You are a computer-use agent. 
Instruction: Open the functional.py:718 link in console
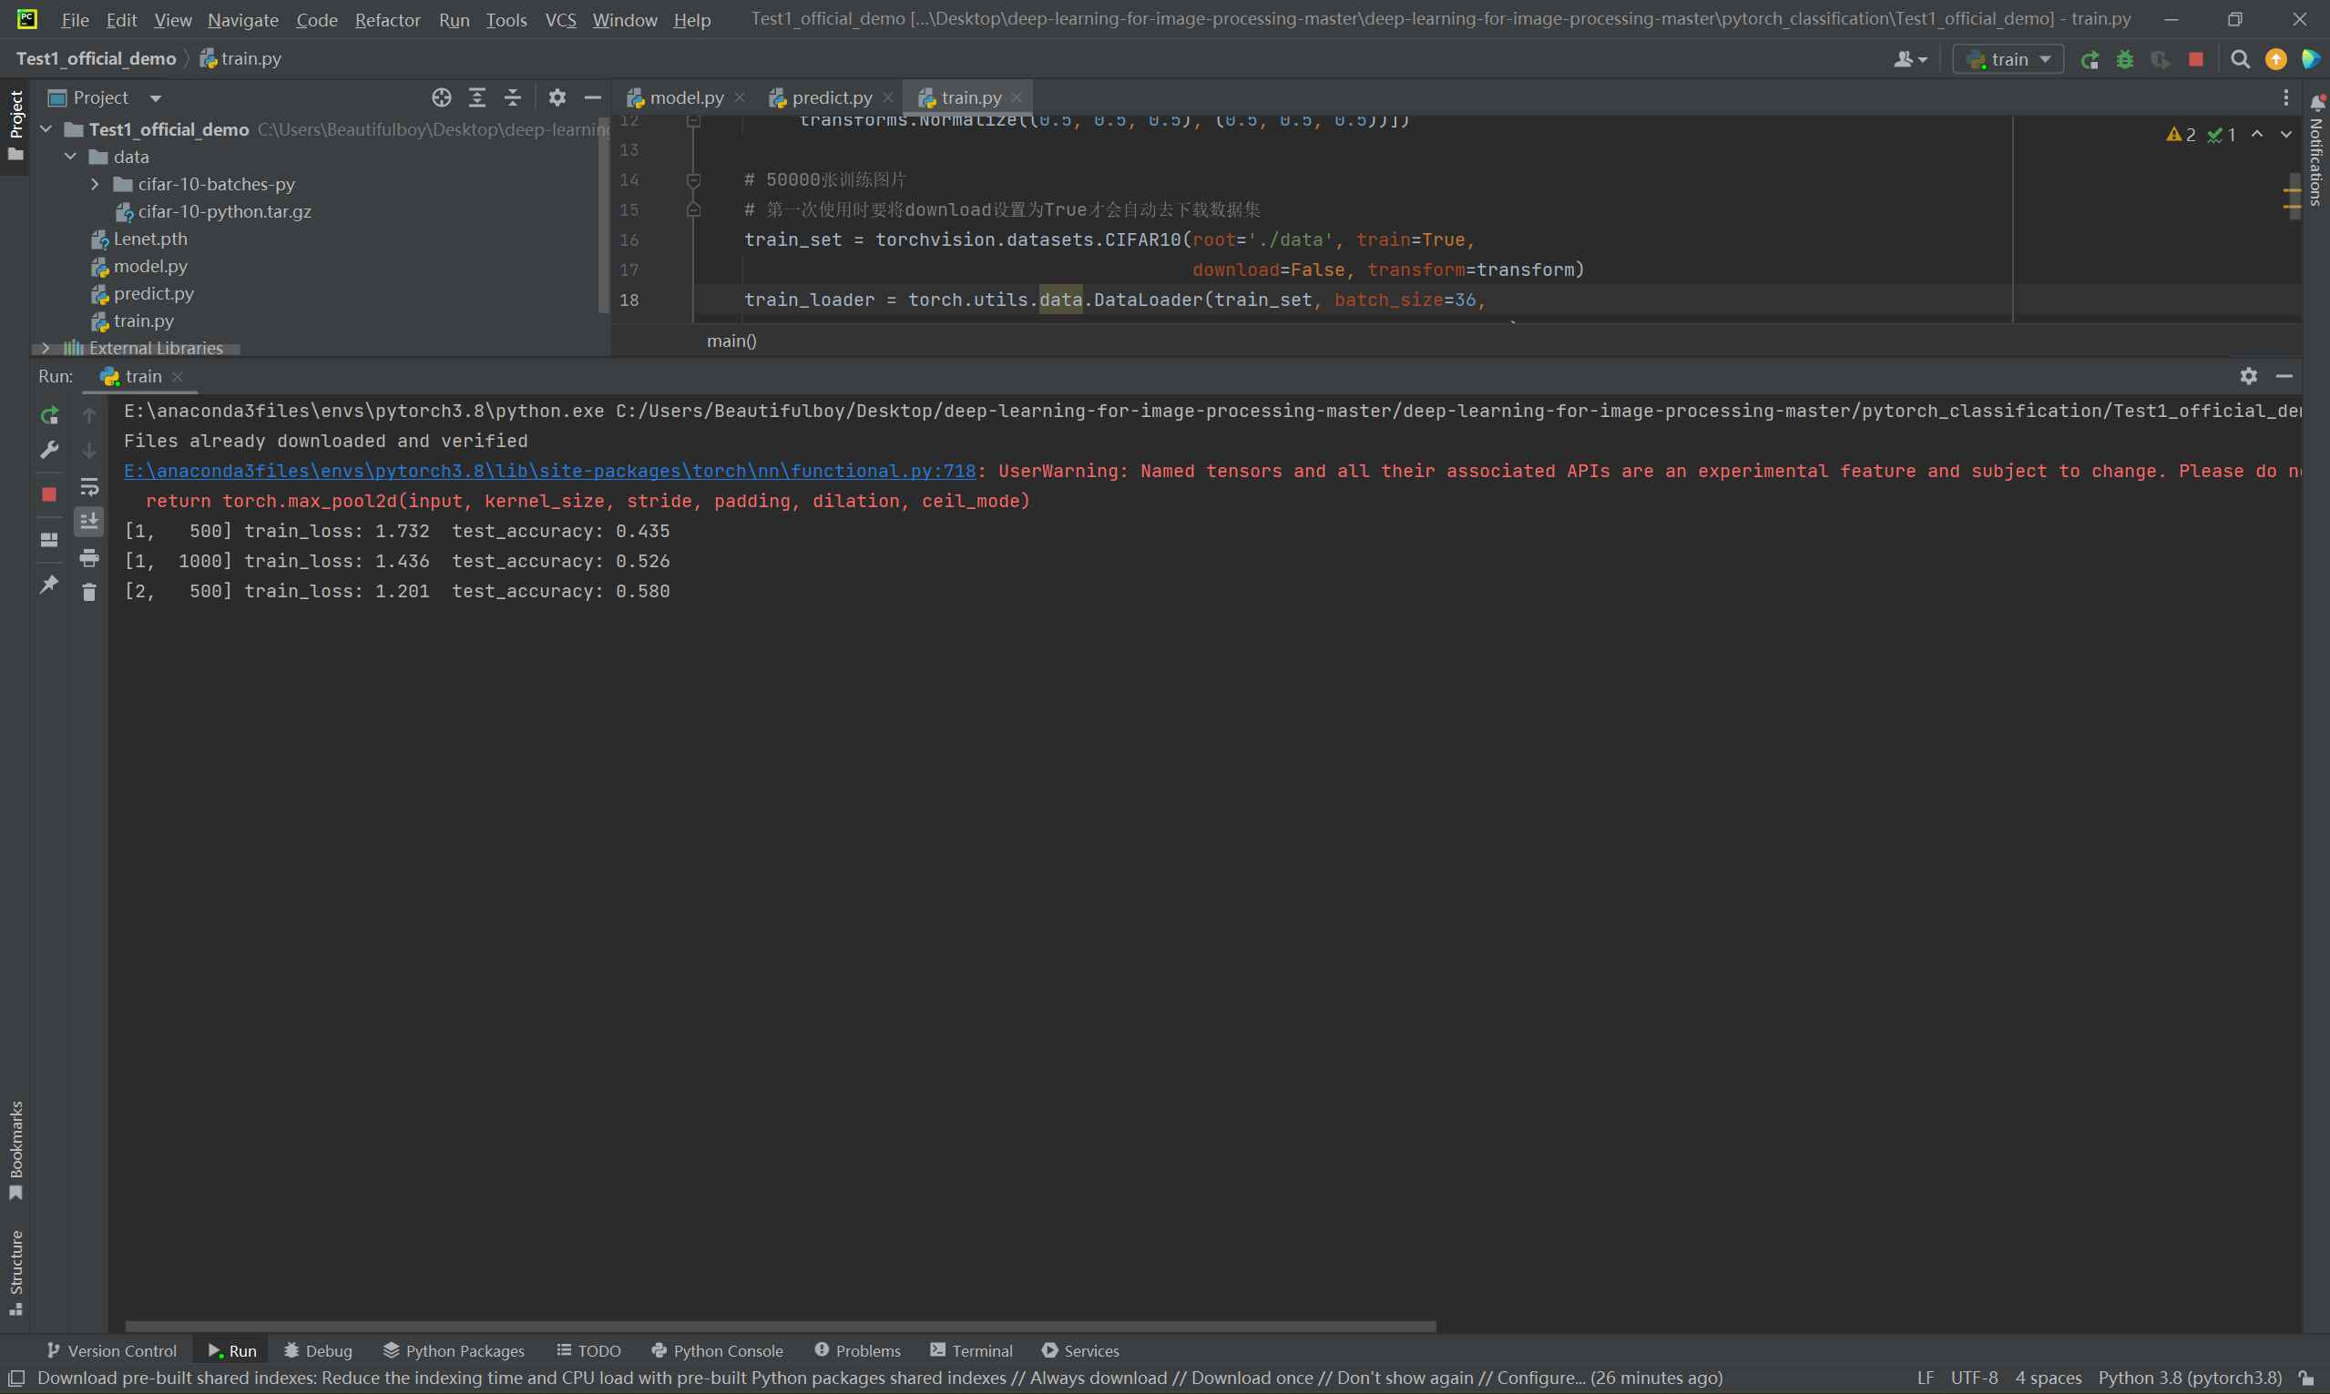pos(549,471)
